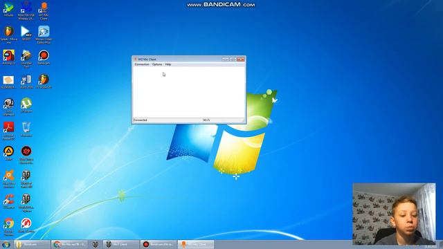Switch to Bandicam recorder taskbar button
This screenshot has height=249, width=443.
pos(159,244)
